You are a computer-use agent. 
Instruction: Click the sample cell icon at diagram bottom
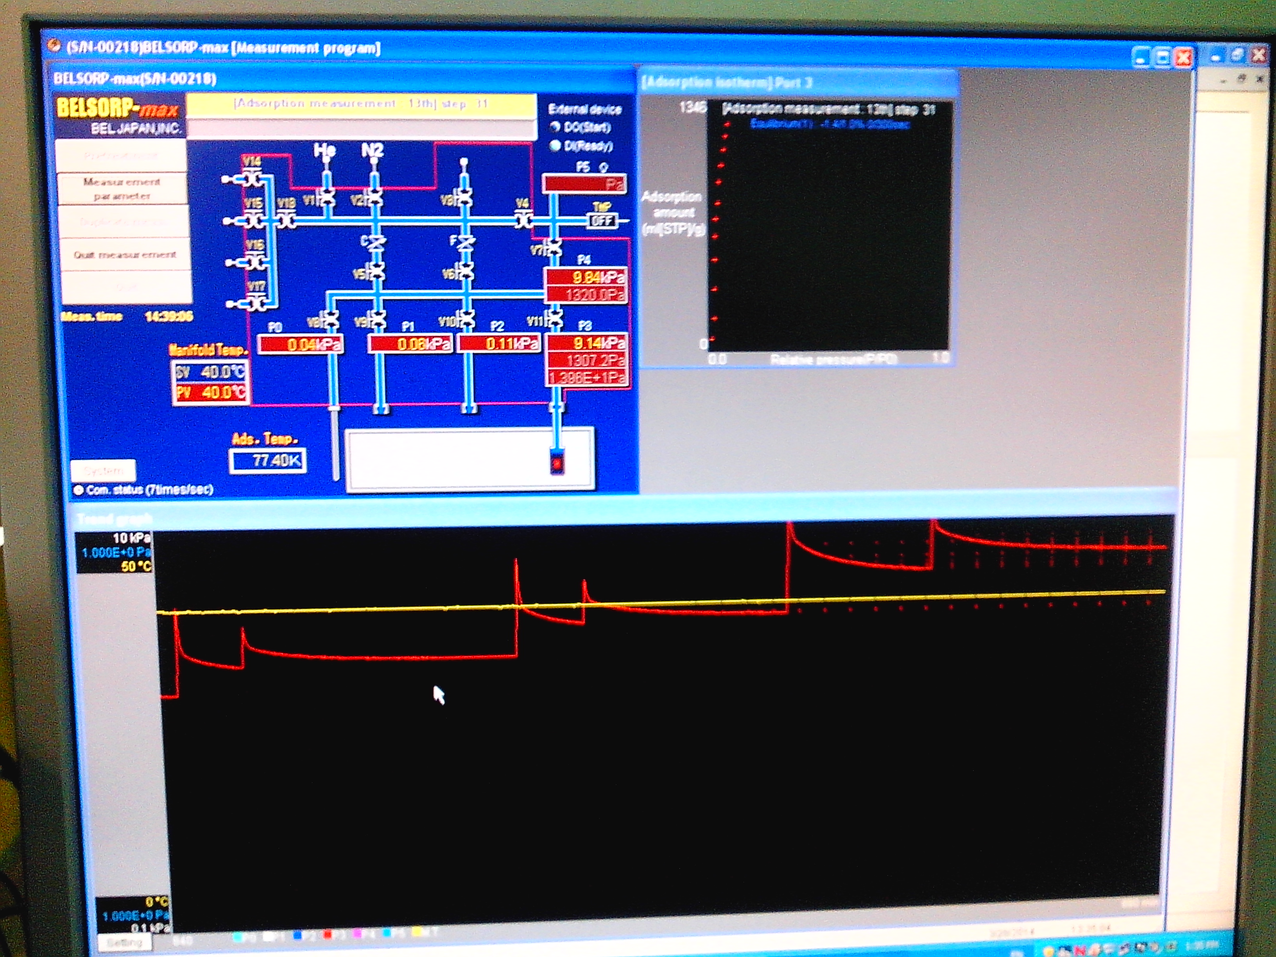(x=557, y=461)
